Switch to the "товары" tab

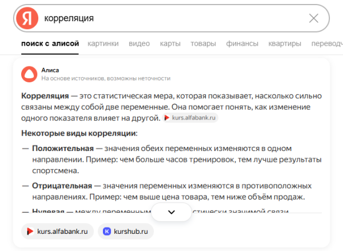coord(203,43)
